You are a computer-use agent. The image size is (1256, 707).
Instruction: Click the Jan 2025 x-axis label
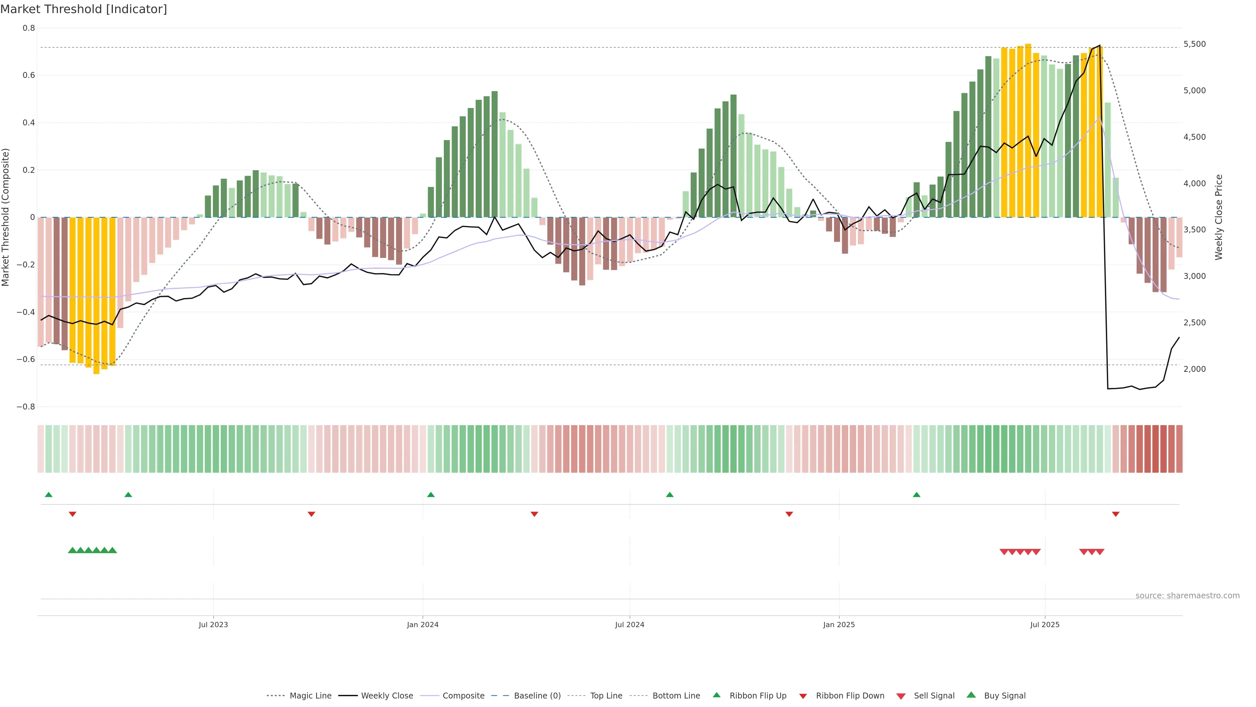tap(839, 625)
